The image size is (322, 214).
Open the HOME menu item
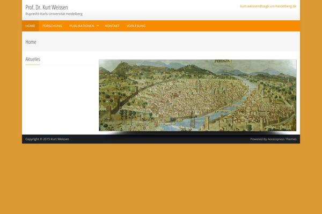click(x=30, y=26)
